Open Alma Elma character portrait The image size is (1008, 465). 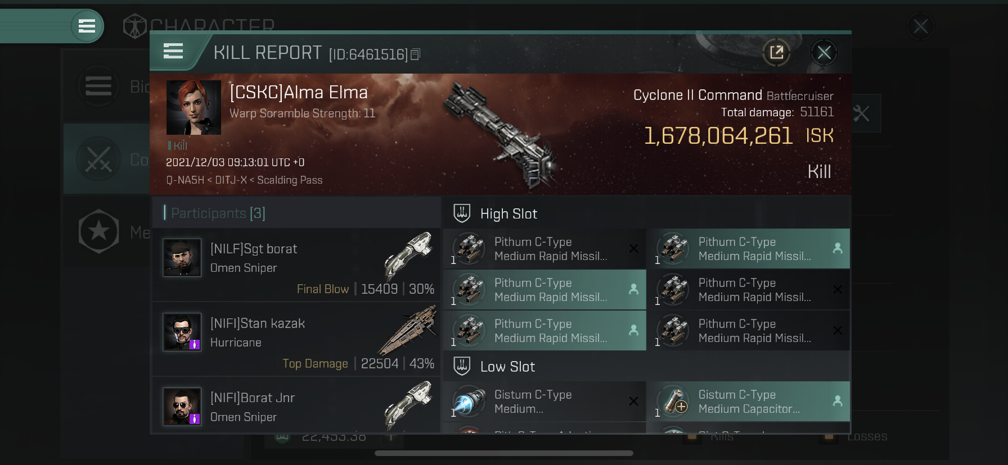point(193,107)
